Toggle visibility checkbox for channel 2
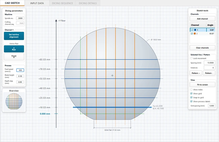 click(x=192, y=34)
